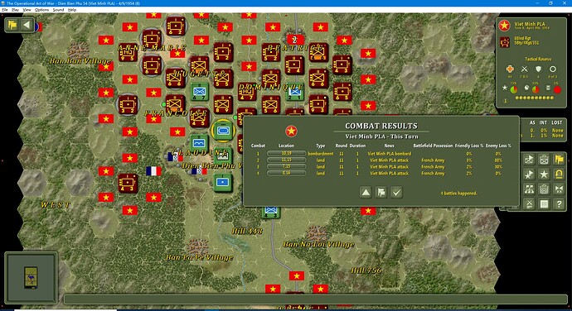This screenshot has height=311, width=572.
Task: Click the yellow flags icon in command panel
Action: tap(559, 159)
